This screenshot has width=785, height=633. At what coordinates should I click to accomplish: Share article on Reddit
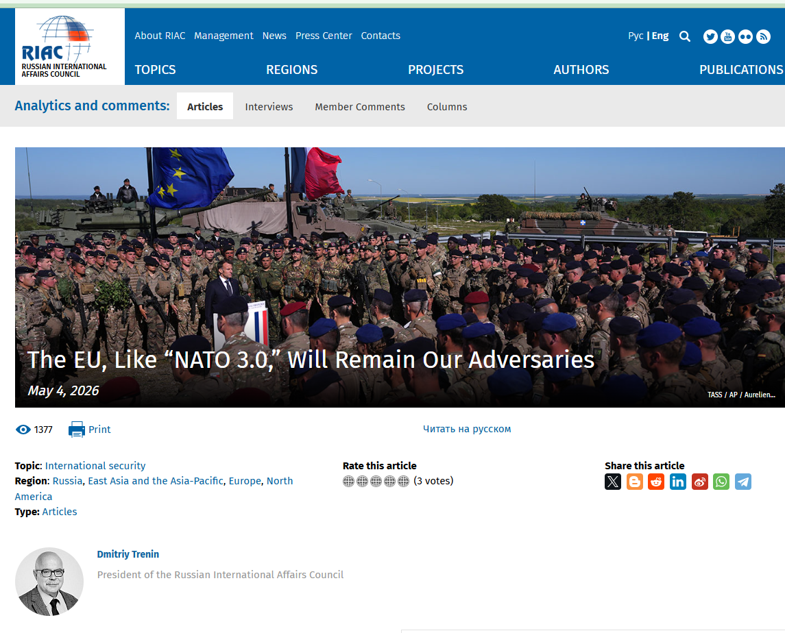(656, 482)
